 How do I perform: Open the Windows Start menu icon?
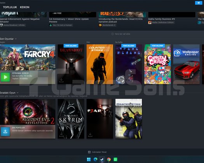click(x=89, y=159)
